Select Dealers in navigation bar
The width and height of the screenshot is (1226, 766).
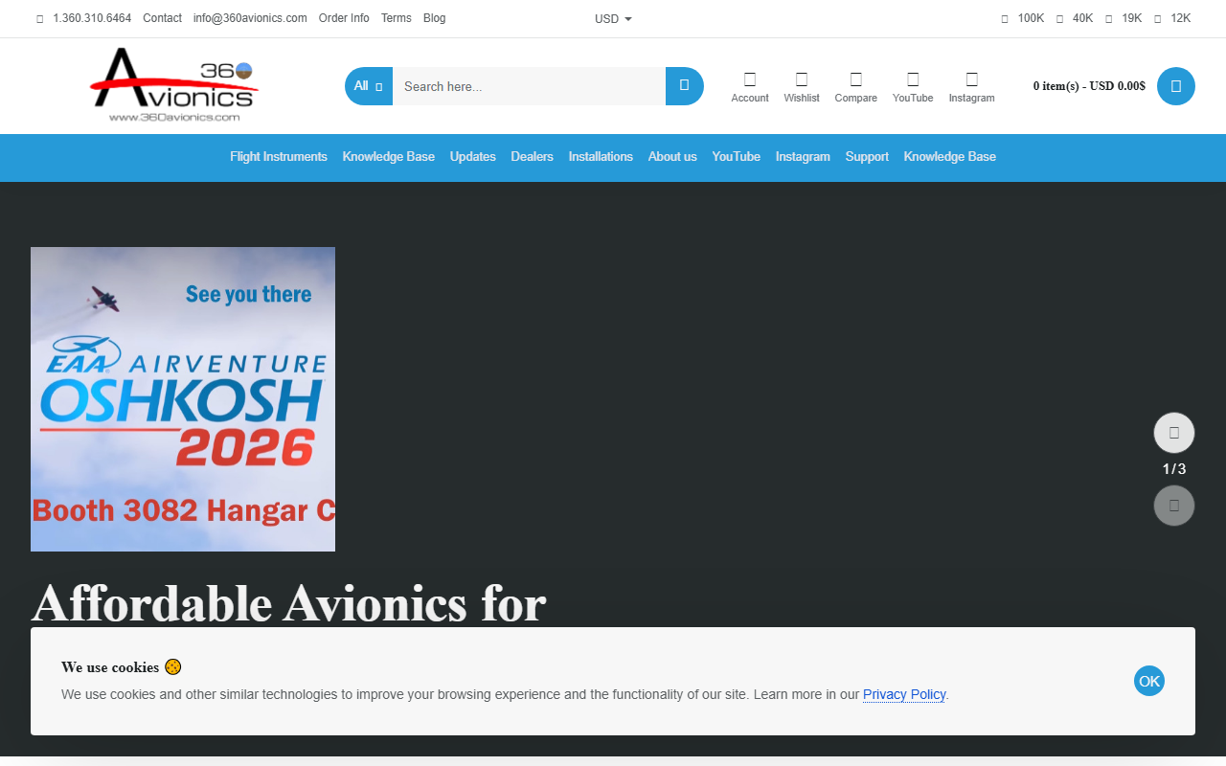point(533,157)
